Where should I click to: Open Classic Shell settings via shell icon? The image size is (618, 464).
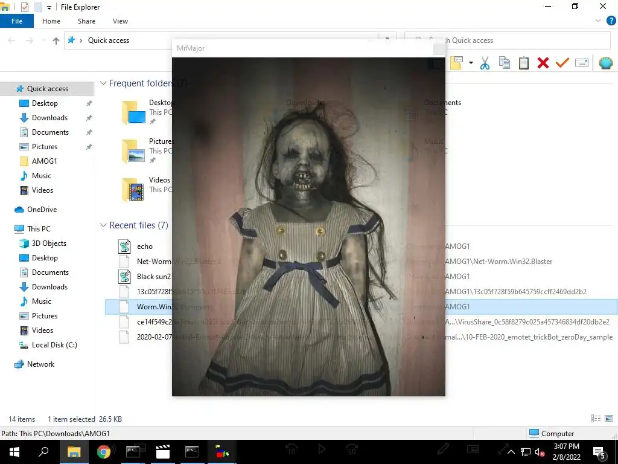point(605,63)
